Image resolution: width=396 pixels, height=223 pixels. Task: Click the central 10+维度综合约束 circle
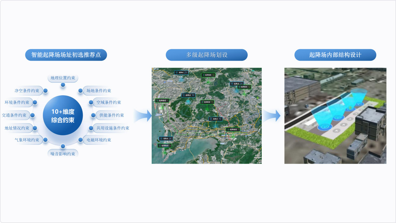tap(63, 116)
